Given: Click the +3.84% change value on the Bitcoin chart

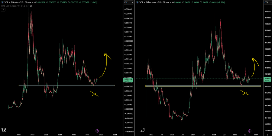Looking at the screenshot, I should [93, 3].
